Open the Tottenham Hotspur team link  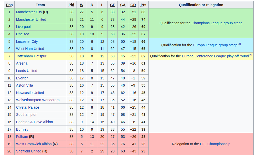[x=31, y=56]
